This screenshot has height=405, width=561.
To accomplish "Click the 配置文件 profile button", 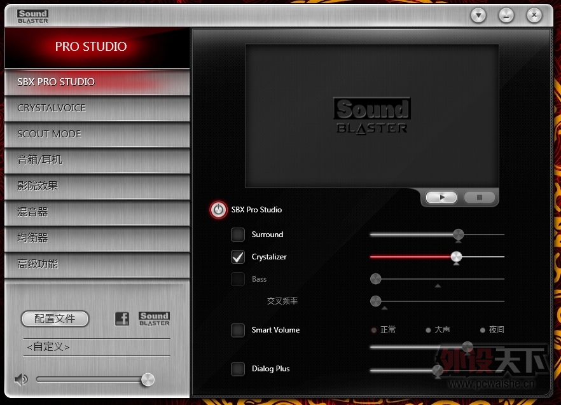I will [55, 319].
